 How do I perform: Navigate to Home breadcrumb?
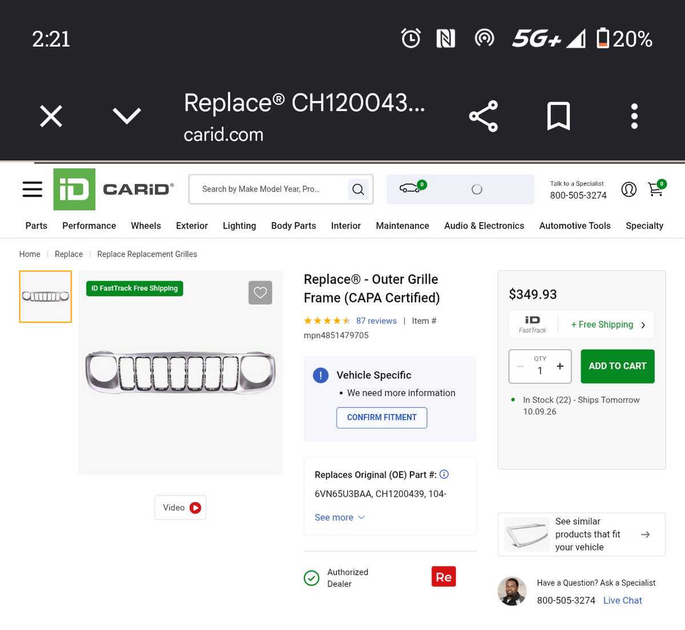click(30, 254)
